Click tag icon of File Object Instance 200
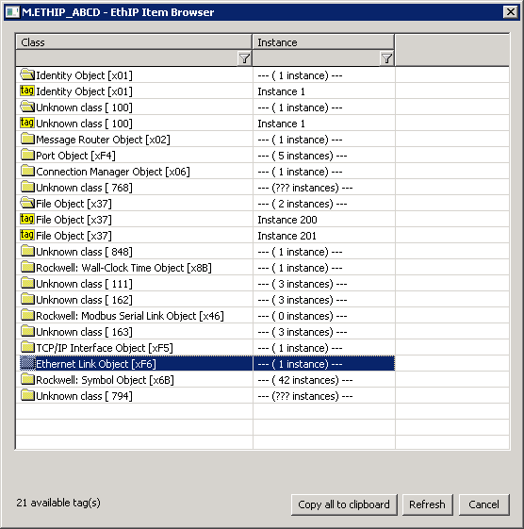 (x=27, y=220)
